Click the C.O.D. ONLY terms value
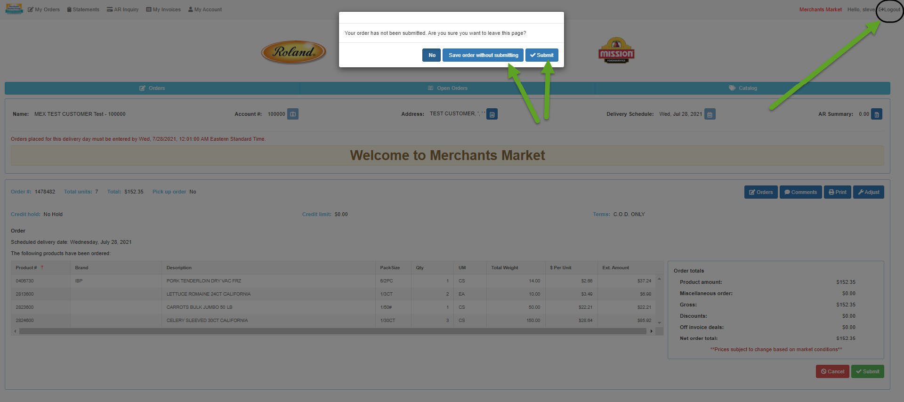 click(x=629, y=214)
